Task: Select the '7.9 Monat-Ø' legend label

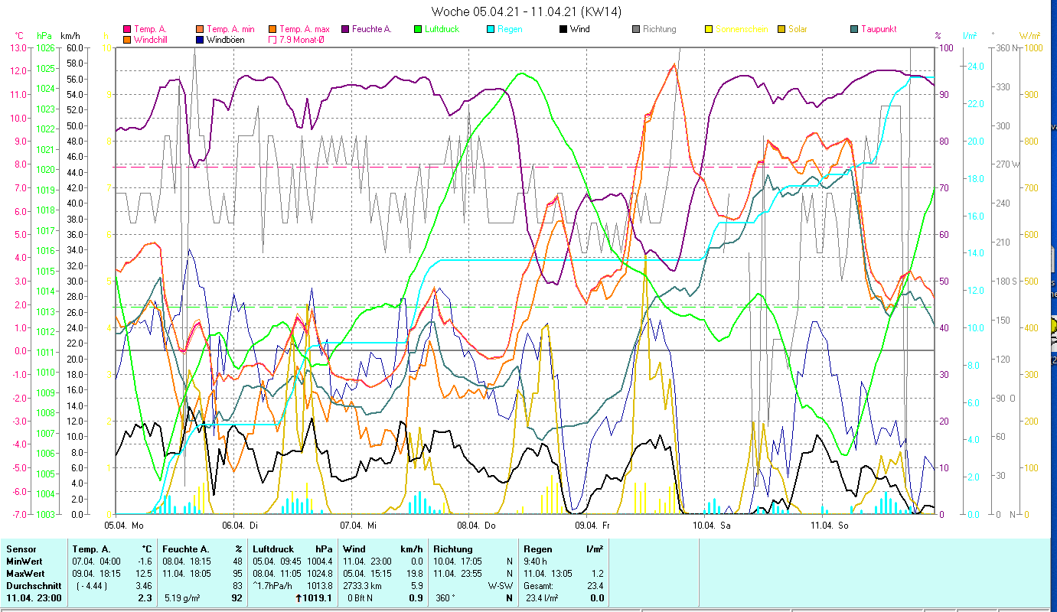Action: point(302,39)
